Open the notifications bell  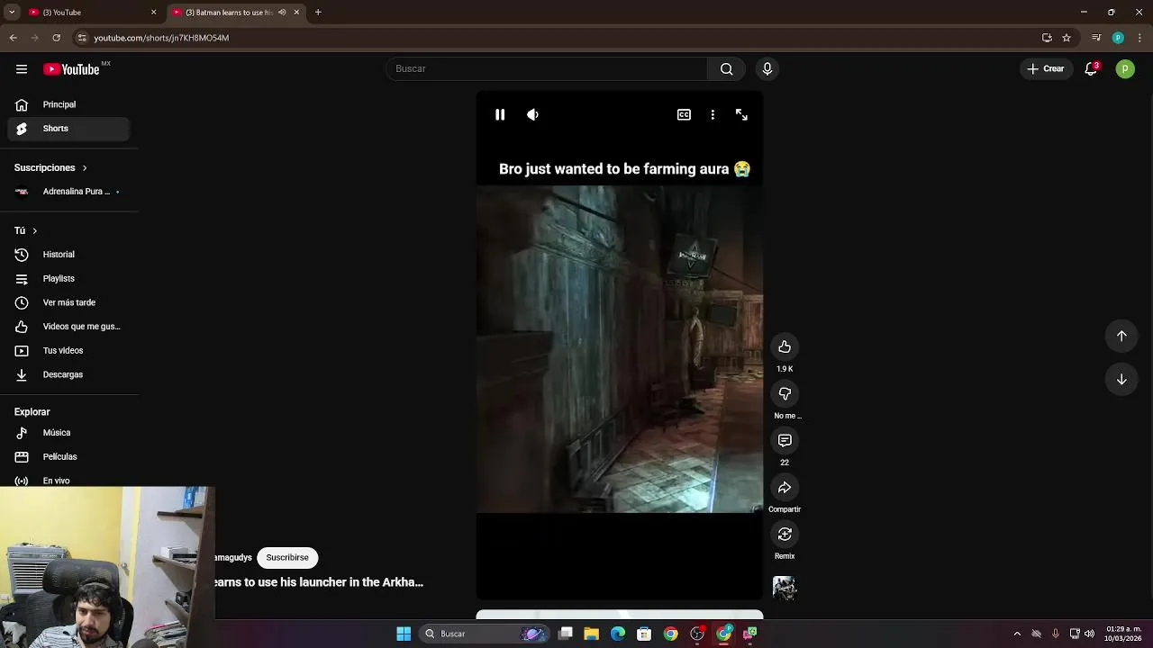point(1091,68)
